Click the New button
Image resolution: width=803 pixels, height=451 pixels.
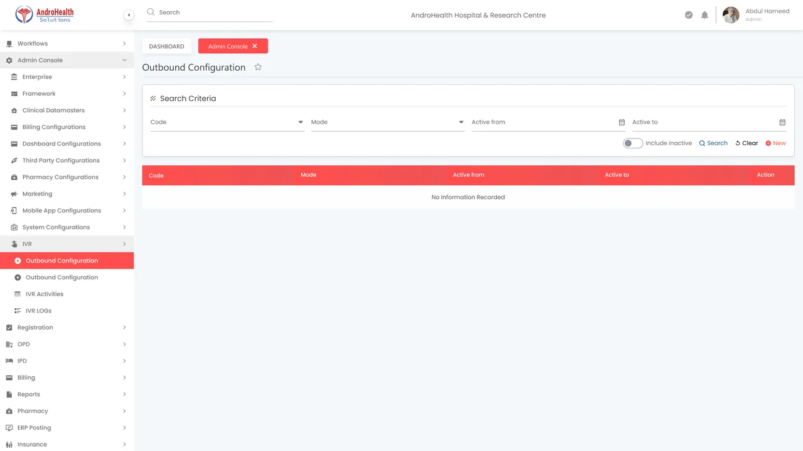[x=775, y=143]
